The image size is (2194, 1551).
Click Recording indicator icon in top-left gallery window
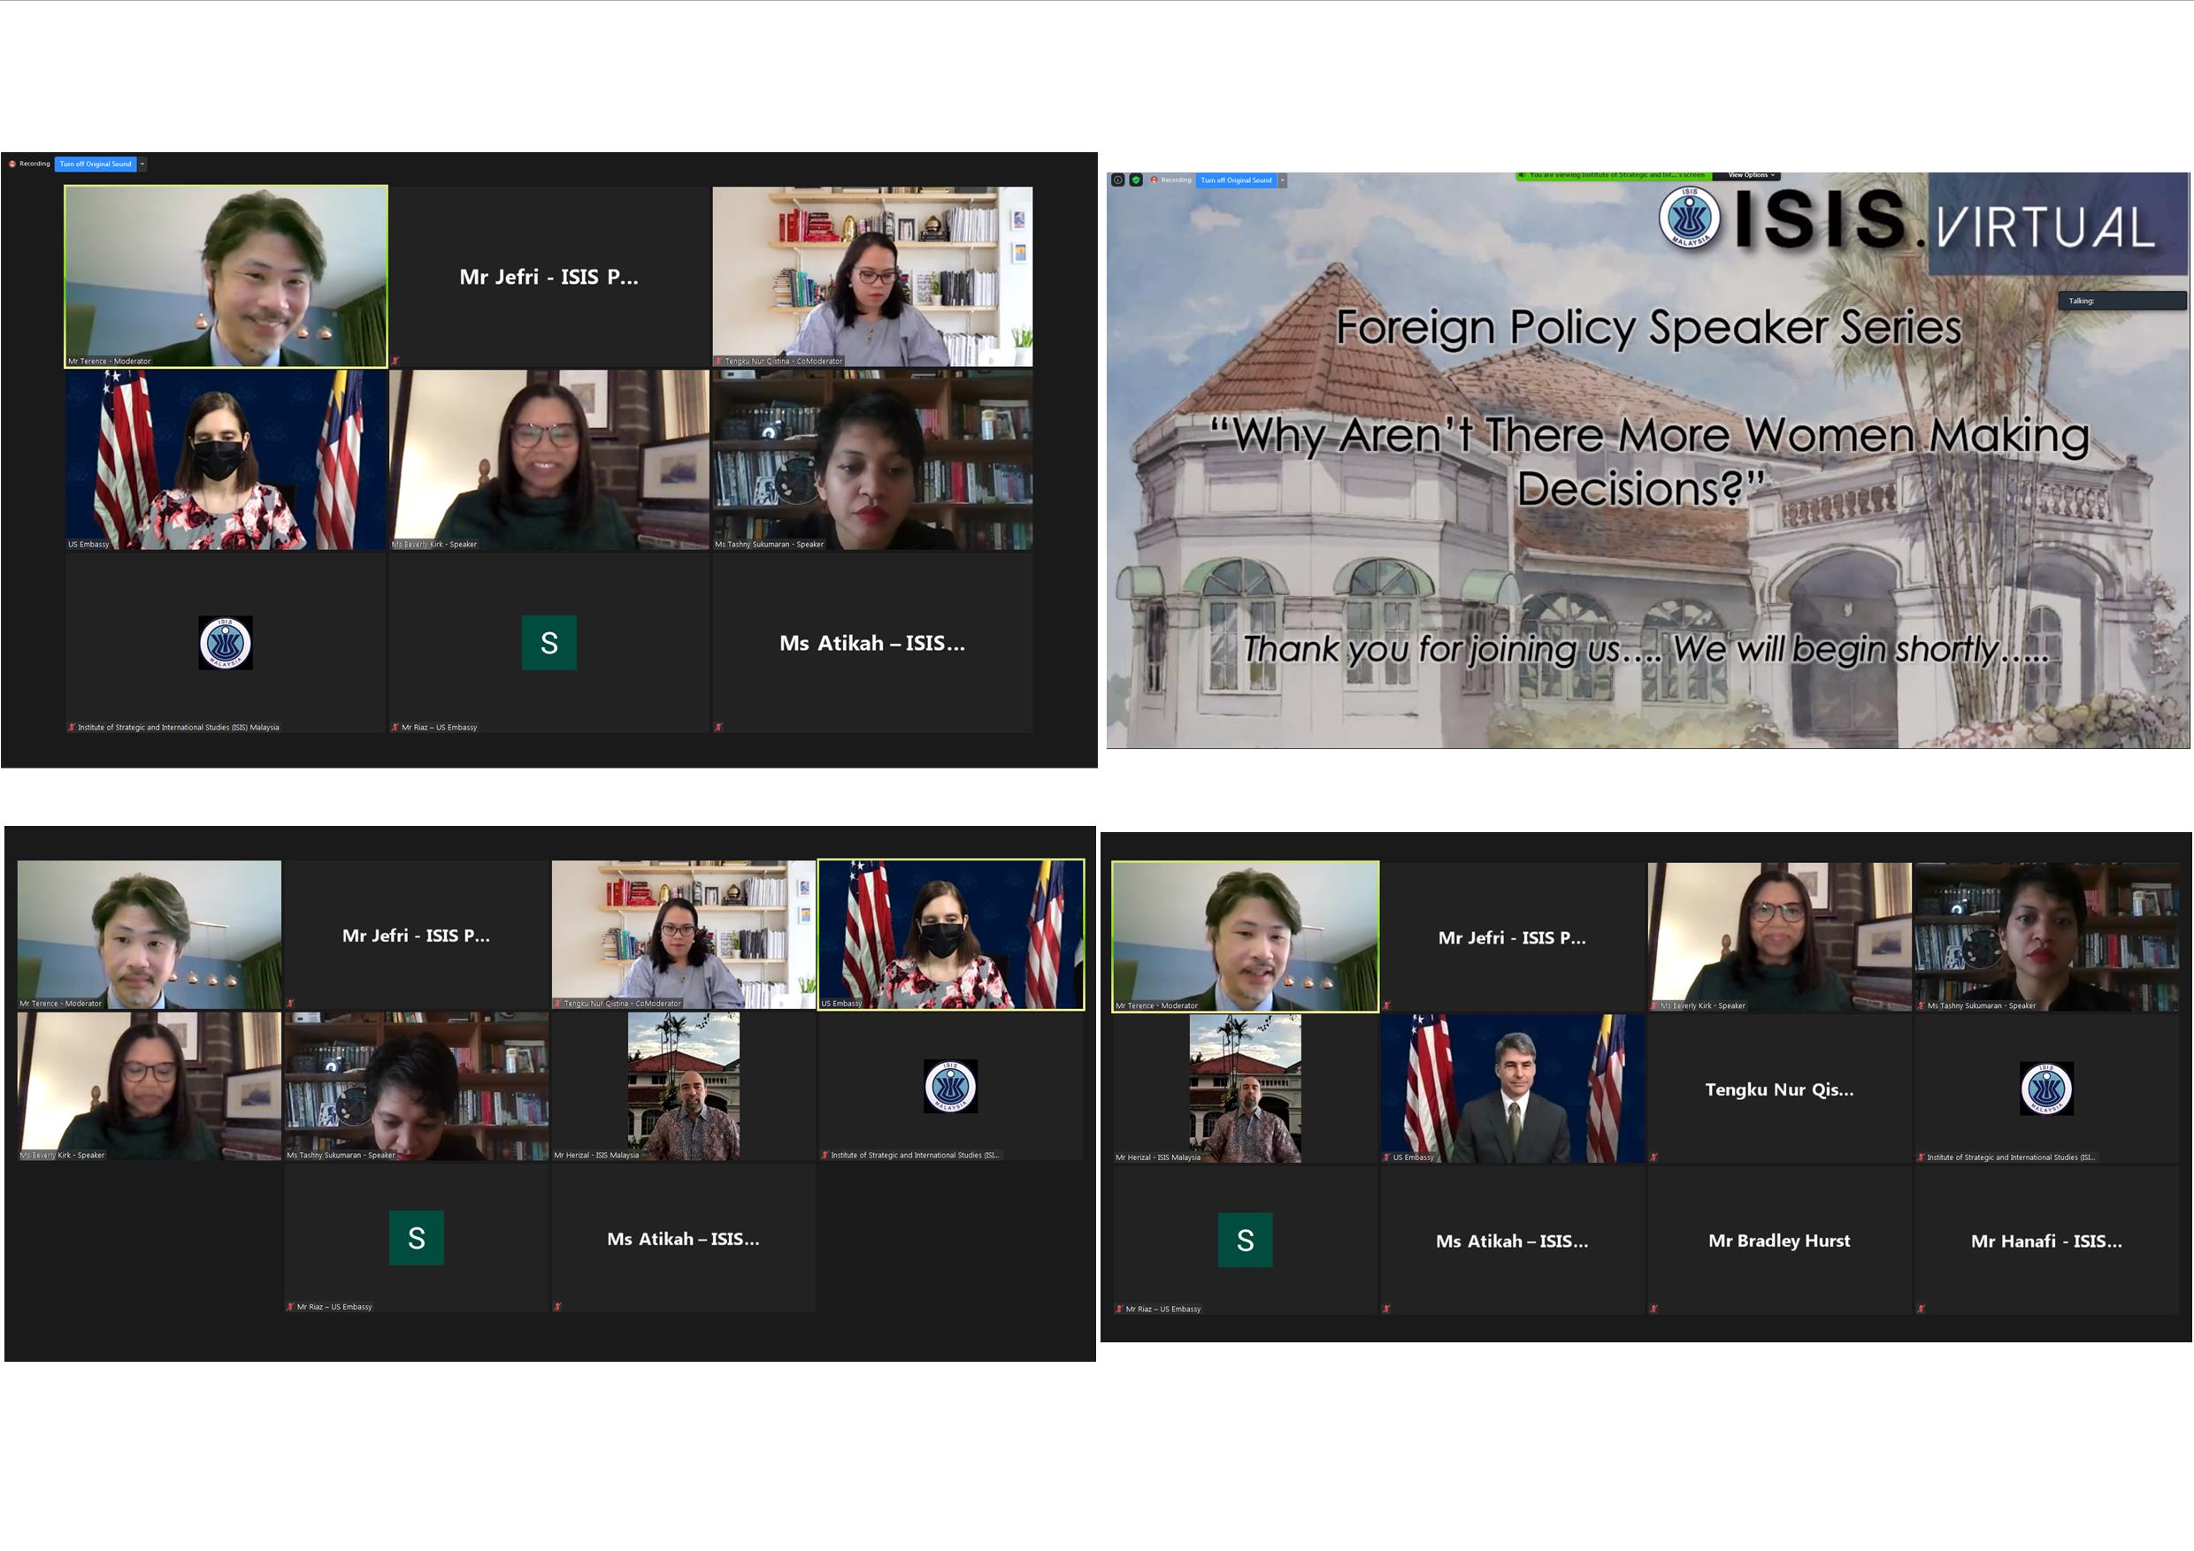(12, 164)
